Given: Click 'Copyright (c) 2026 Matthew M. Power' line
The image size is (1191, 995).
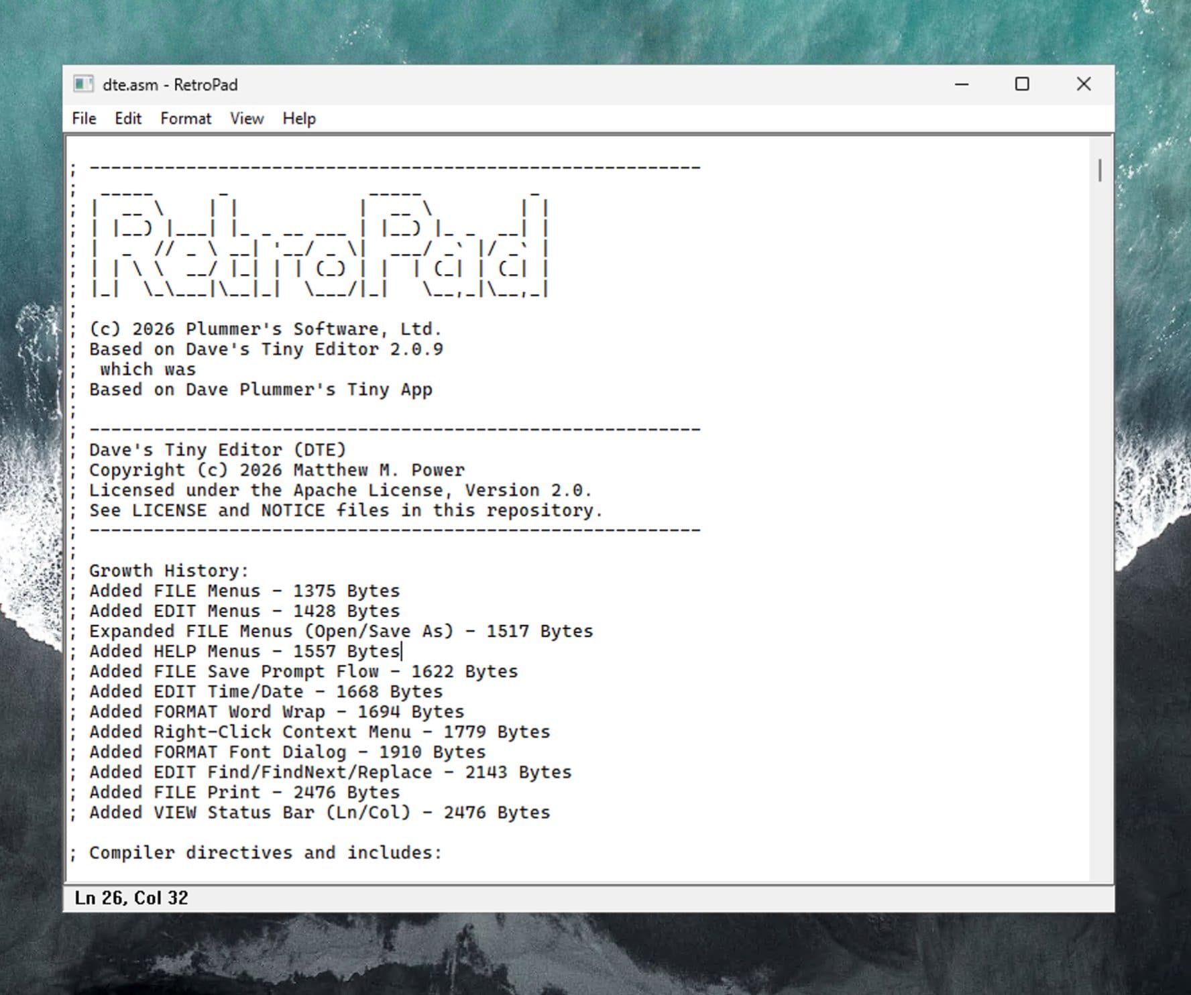Looking at the screenshot, I should click(277, 470).
